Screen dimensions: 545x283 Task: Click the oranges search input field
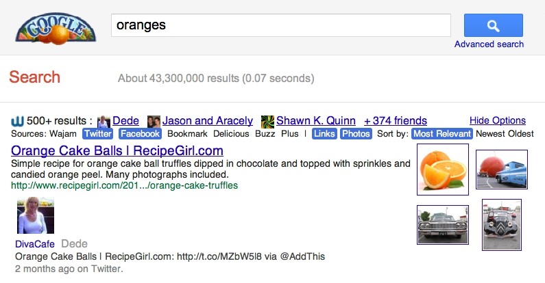click(281, 25)
